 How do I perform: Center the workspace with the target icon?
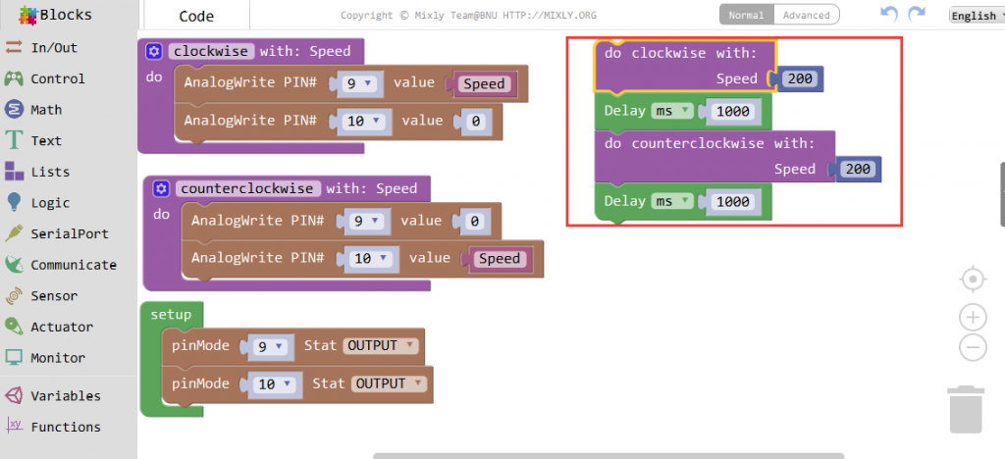(973, 280)
